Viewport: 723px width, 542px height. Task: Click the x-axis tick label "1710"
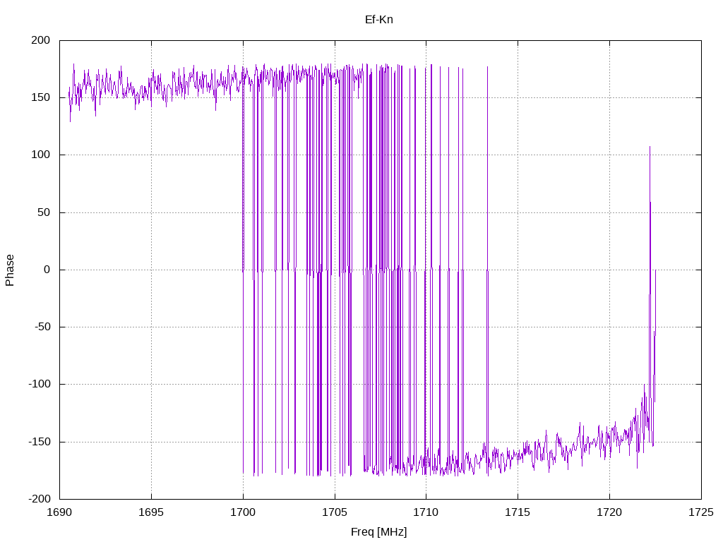point(426,512)
